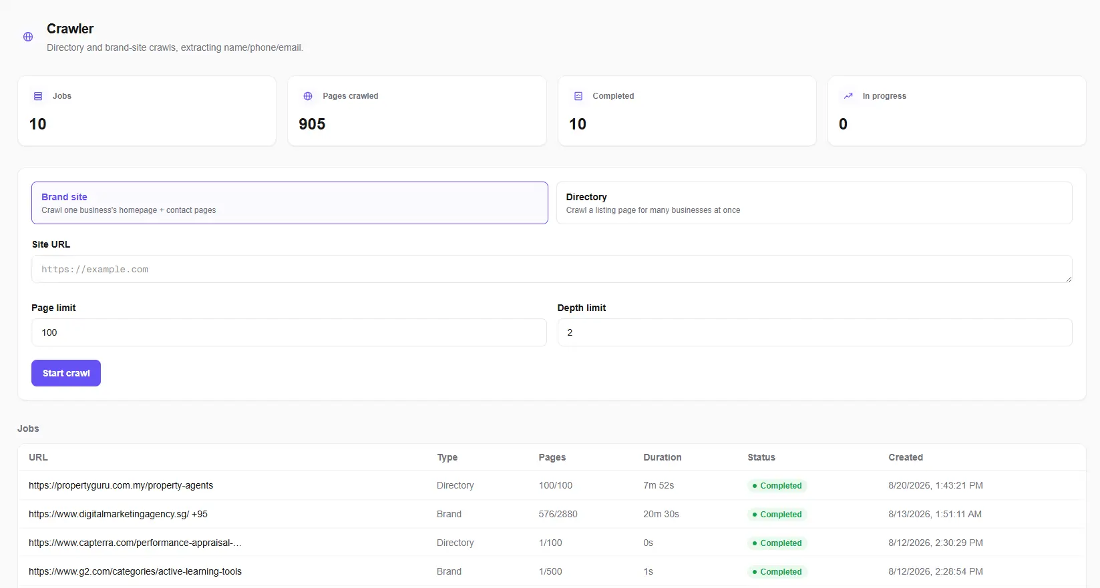This screenshot has width=1100, height=588.
Task: Click the 0s duration of capterra job
Action: 648,543
